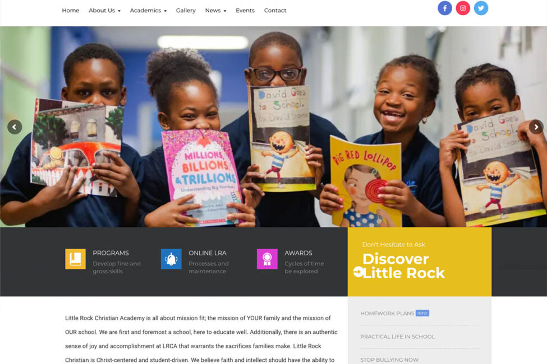This screenshot has height=364, width=547.
Task: Click the magenta Awards ribbon icon
Action: 267,259
